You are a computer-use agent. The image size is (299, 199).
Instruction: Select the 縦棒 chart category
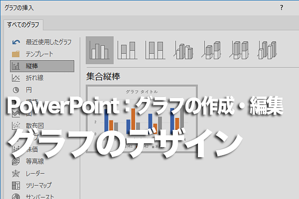pos(42,66)
